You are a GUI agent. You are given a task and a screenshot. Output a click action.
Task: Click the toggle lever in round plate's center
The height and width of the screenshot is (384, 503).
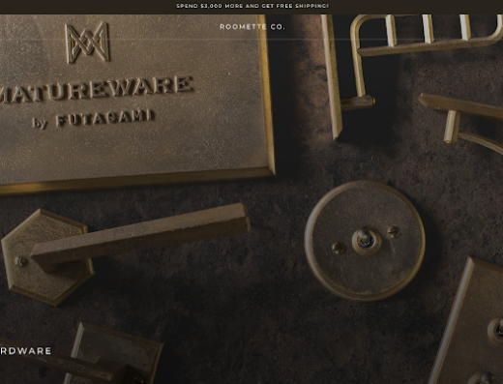tap(366, 238)
